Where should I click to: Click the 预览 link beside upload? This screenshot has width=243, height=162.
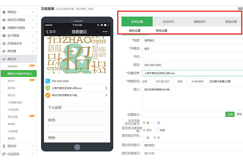click(239, 114)
